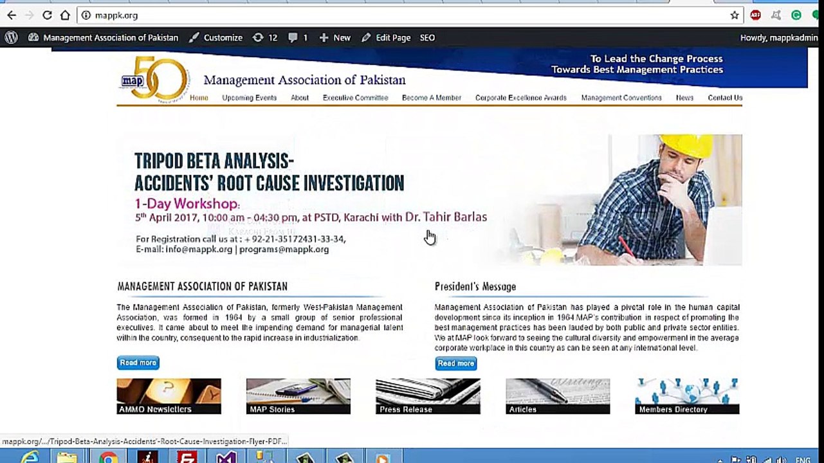The width and height of the screenshot is (824, 463).
Task: Click the Tripod Beta Analysis workshop banner
Action: pyautogui.click(x=429, y=200)
